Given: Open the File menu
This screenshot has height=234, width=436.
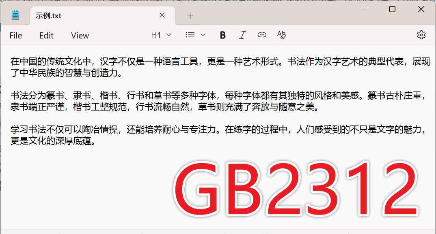Looking at the screenshot, I should (15, 36).
